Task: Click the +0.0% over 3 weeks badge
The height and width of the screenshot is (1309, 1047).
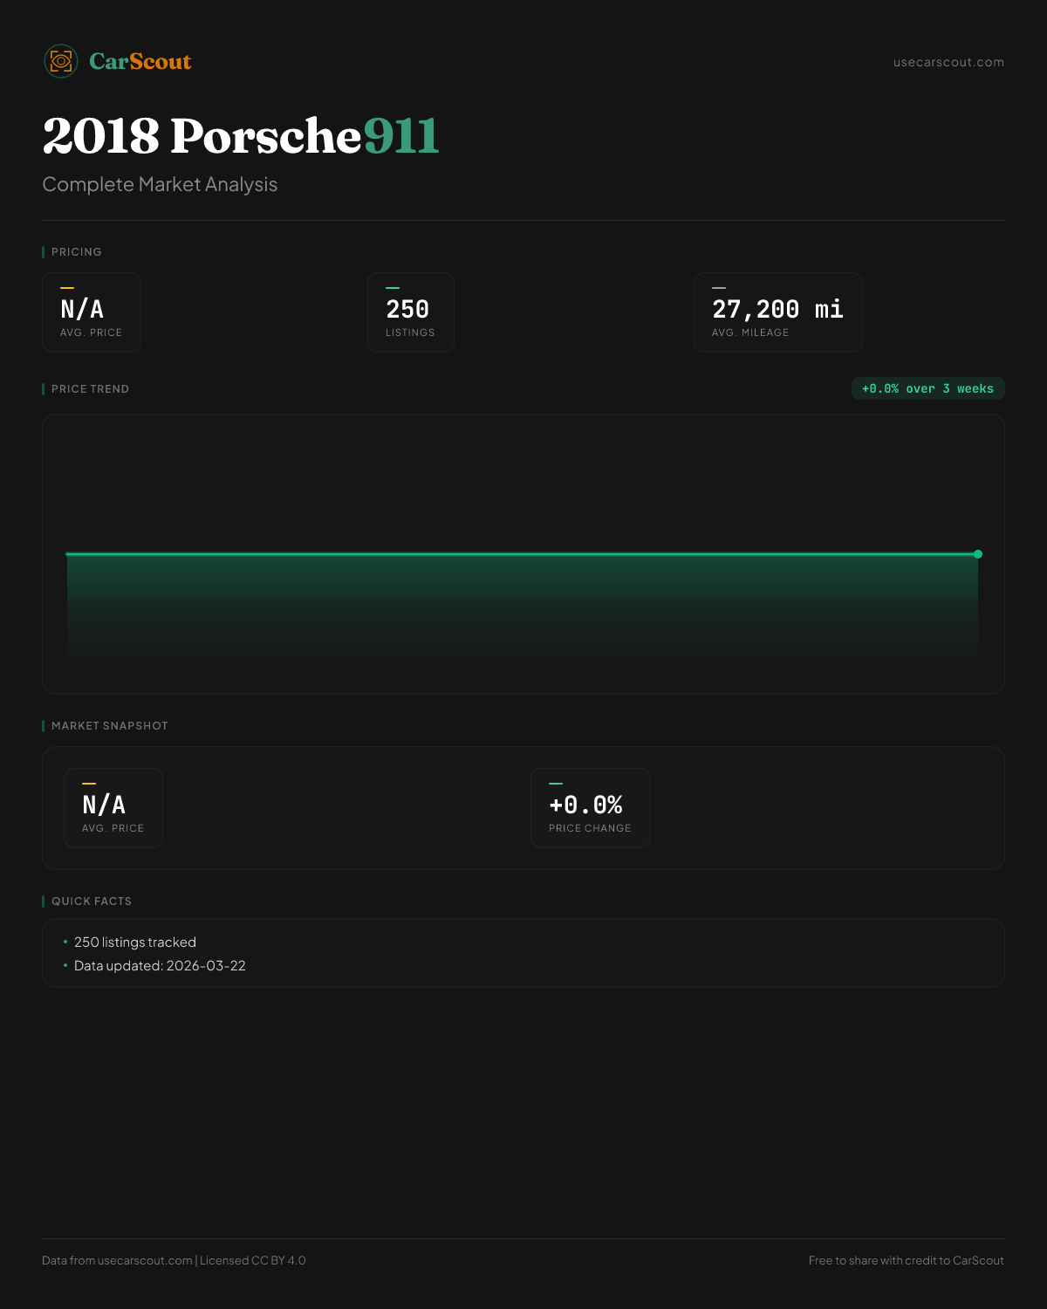Action: [927, 388]
